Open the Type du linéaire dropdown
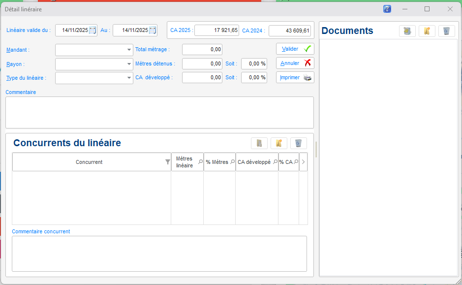Image resolution: width=462 pixels, height=285 pixels. point(129,78)
